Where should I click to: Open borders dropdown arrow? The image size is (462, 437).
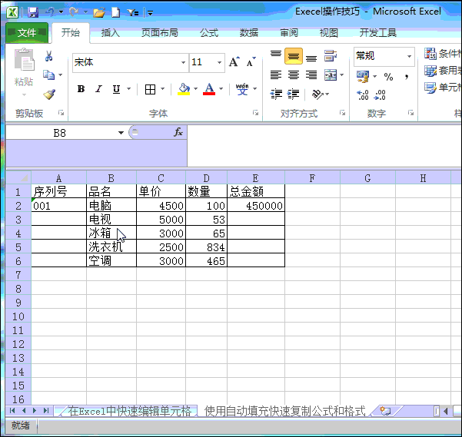click(x=162, y=89)
